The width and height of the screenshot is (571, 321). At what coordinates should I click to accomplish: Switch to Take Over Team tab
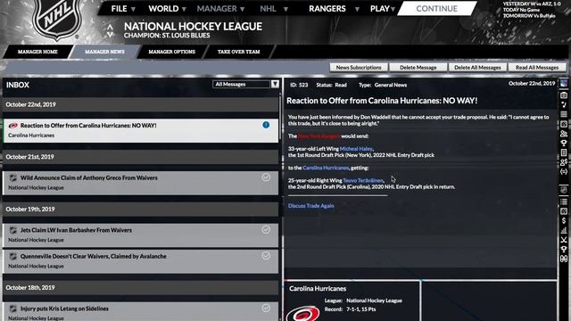239,52
